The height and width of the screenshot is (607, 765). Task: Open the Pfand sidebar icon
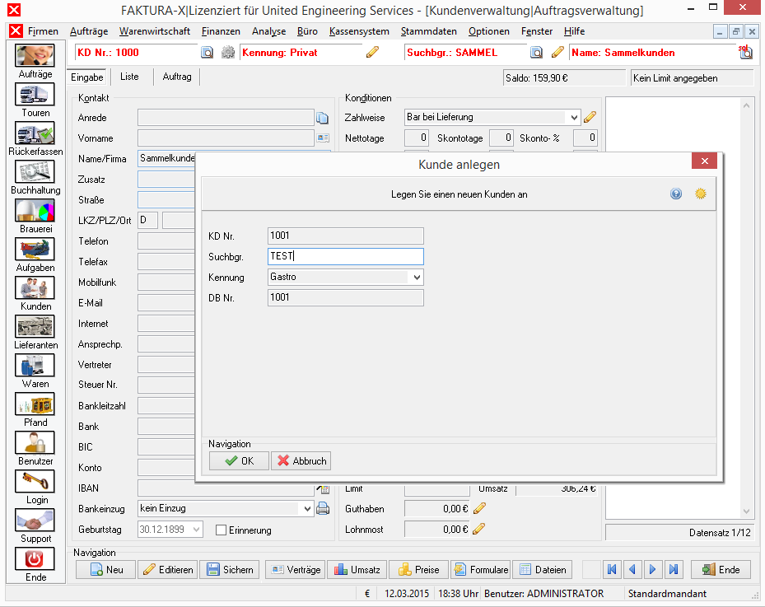click(x=35, y=404)
